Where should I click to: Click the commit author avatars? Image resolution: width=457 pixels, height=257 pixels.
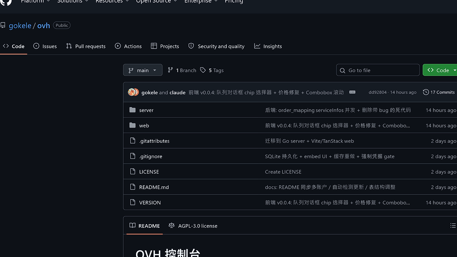pyautogui.click(x=133, y=92)
